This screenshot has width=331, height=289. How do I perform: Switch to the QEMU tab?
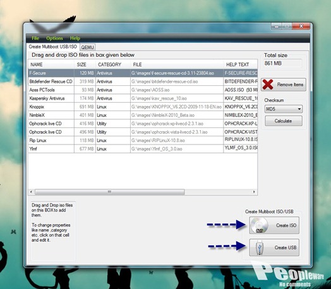click(x=87, y=47)
